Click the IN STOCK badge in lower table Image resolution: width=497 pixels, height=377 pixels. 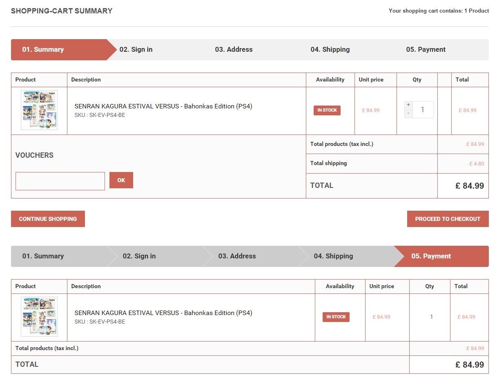point(336,317)
